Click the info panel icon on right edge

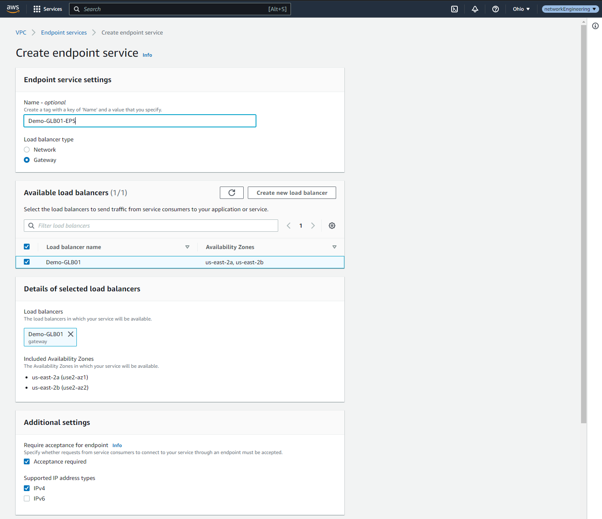[595, 26]
